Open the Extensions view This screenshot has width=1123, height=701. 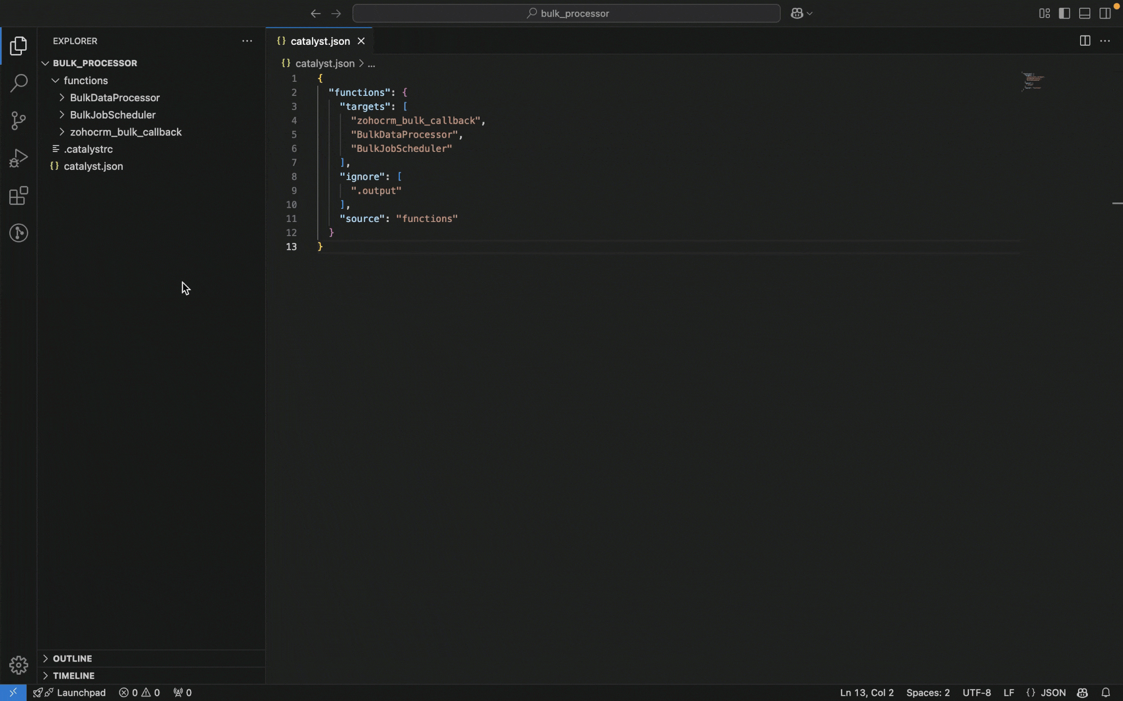19,196
